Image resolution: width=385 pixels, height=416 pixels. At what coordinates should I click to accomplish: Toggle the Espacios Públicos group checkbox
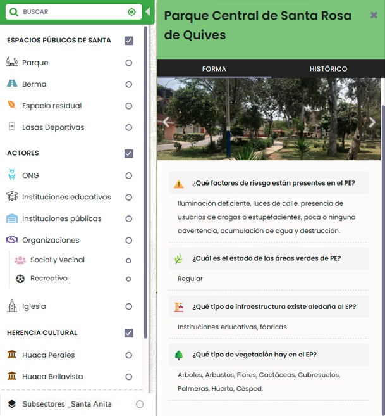click(129, 41)
